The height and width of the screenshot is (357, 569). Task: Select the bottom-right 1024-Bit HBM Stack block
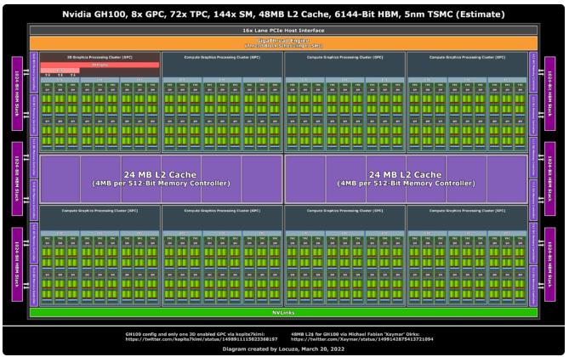(x=549, y=264)
